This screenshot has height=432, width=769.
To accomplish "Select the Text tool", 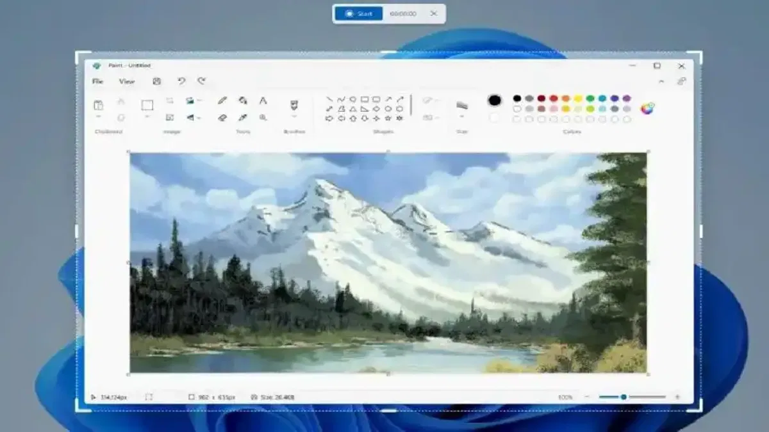I will coord(263,100).
